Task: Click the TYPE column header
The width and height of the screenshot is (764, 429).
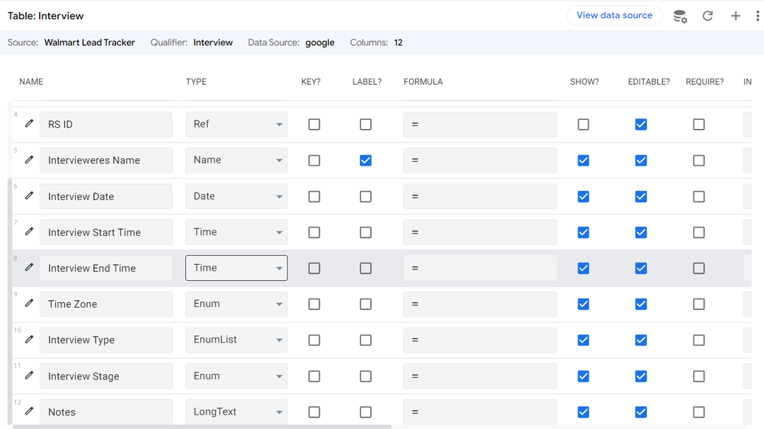Action: point(196,82)
